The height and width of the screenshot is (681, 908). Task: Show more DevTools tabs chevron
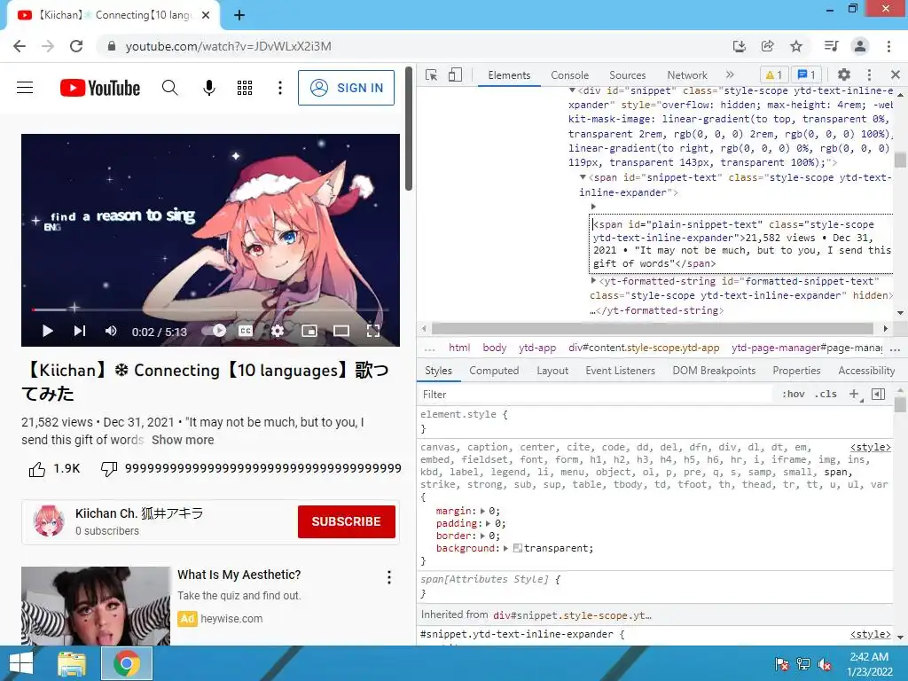[x=730, y=74]
